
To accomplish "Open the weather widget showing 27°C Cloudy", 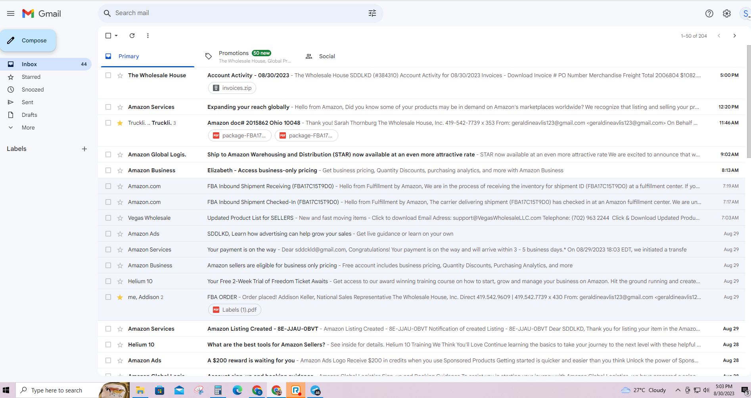I will pos(643,390).
